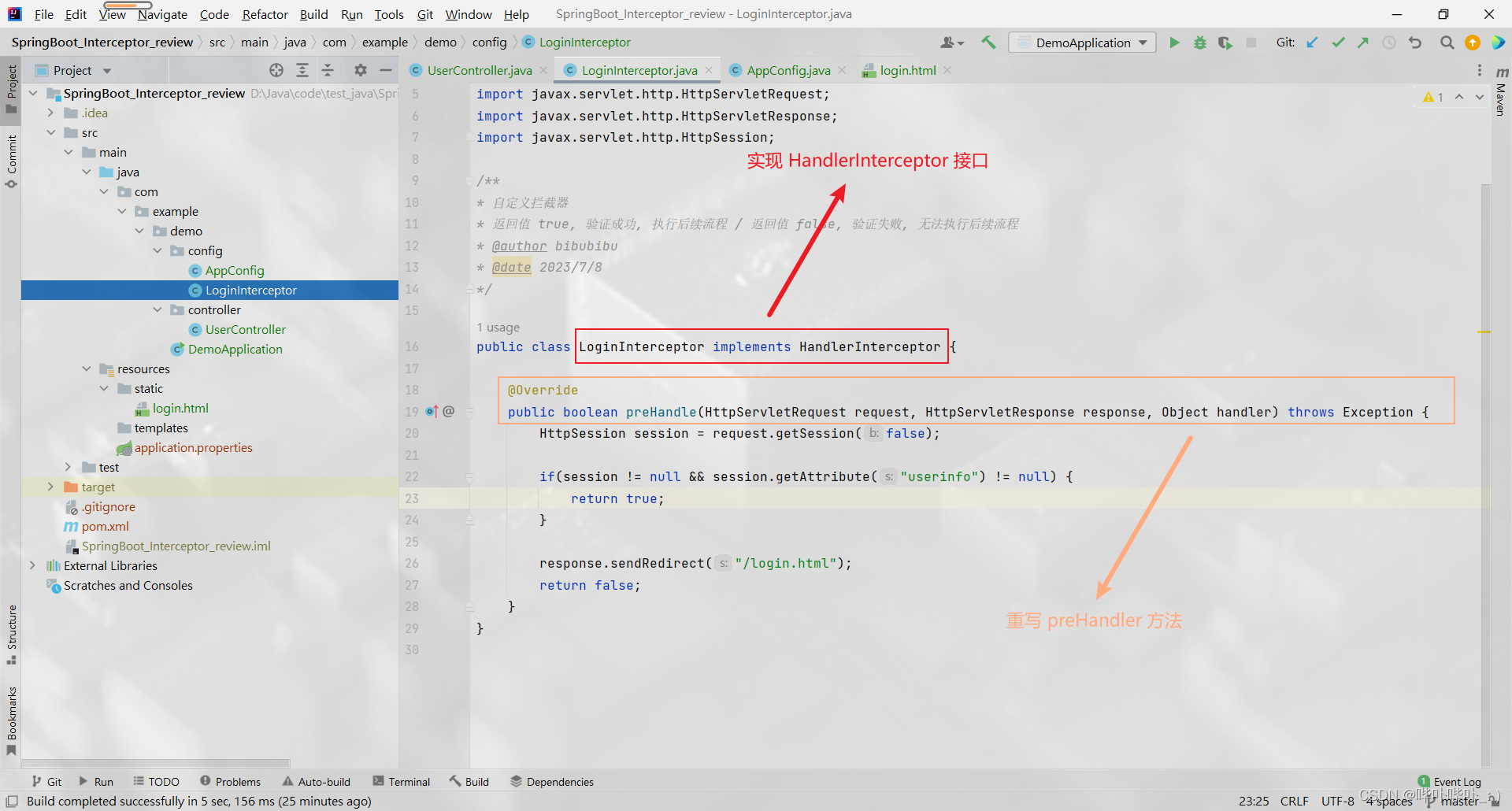Expand all in Project panel
This screenshot has height=811, width=1512.
coord(302,70)
